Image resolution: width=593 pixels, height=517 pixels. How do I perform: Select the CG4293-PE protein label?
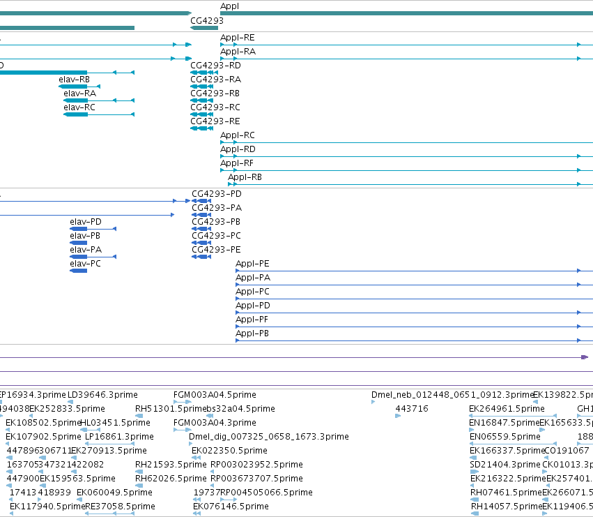click(x=216, y=250)
